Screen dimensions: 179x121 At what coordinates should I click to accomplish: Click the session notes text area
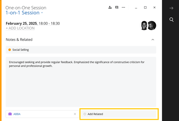(x=81, y=82)
